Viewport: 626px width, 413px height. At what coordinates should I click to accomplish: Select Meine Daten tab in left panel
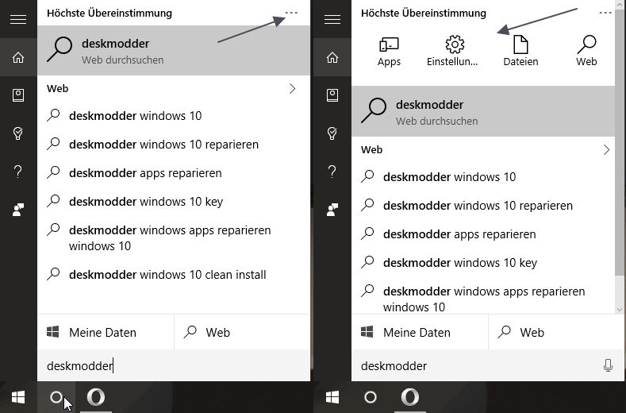click(x=106, y=332)
